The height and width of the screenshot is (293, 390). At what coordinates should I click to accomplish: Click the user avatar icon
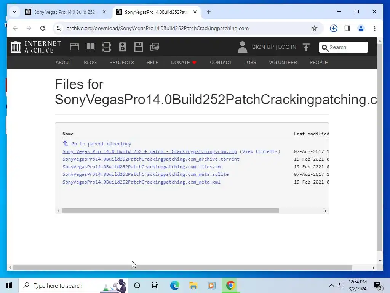tap(242, 47)
